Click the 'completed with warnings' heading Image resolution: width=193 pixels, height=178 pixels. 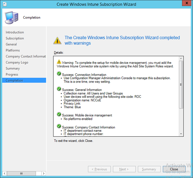point(122,40)
